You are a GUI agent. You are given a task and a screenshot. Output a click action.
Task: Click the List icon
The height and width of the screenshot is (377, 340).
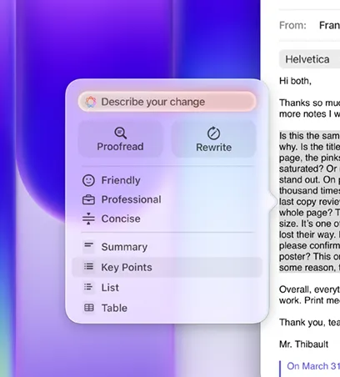(89, 287)
